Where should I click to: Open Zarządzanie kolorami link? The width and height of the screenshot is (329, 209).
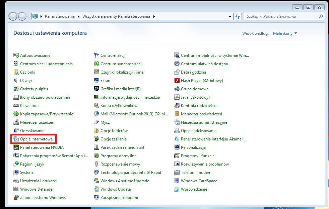coord(119,198)
